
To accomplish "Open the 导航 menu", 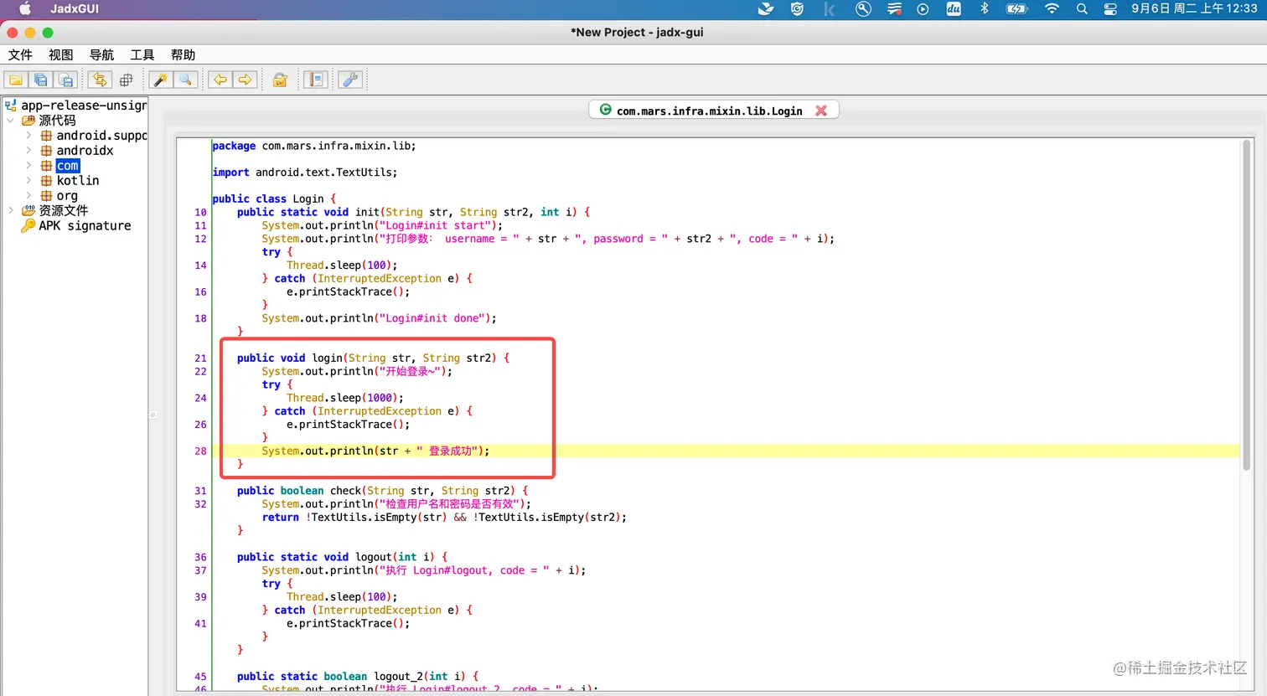I will point(101,54).
